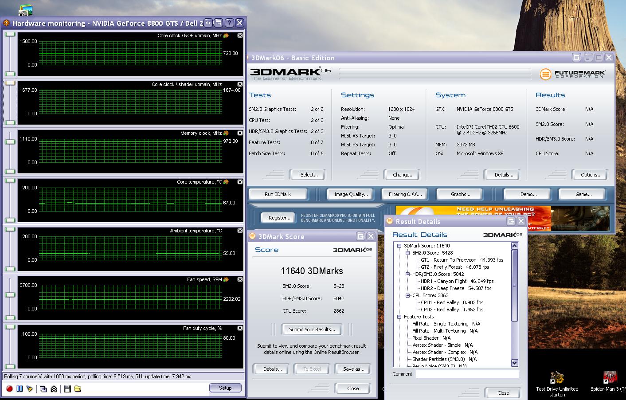Click the Game button

(x=583, y=194)
